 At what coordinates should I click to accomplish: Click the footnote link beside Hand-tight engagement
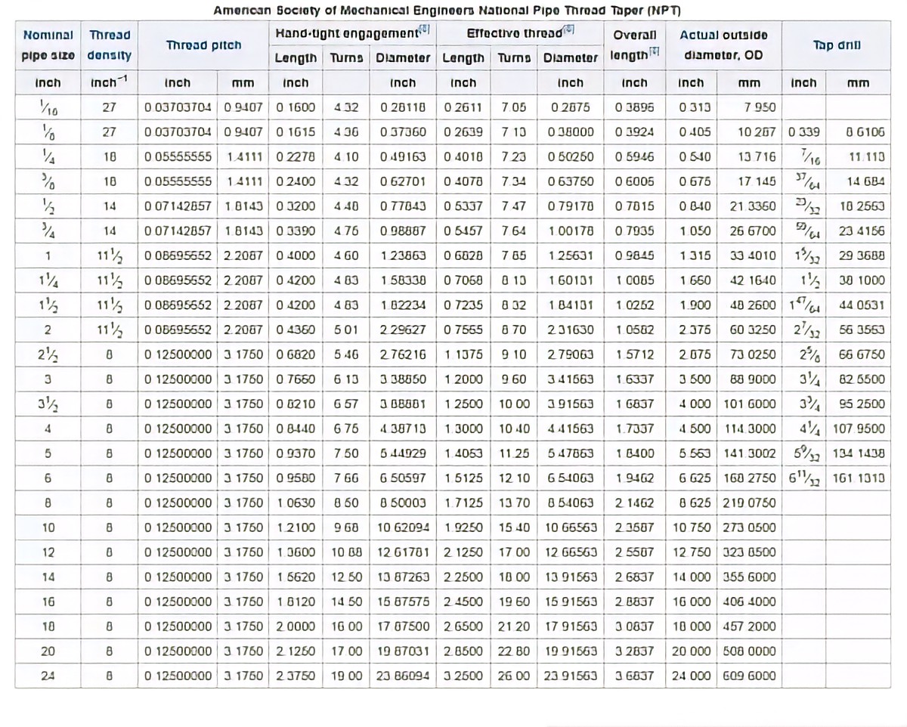point(425,31)
